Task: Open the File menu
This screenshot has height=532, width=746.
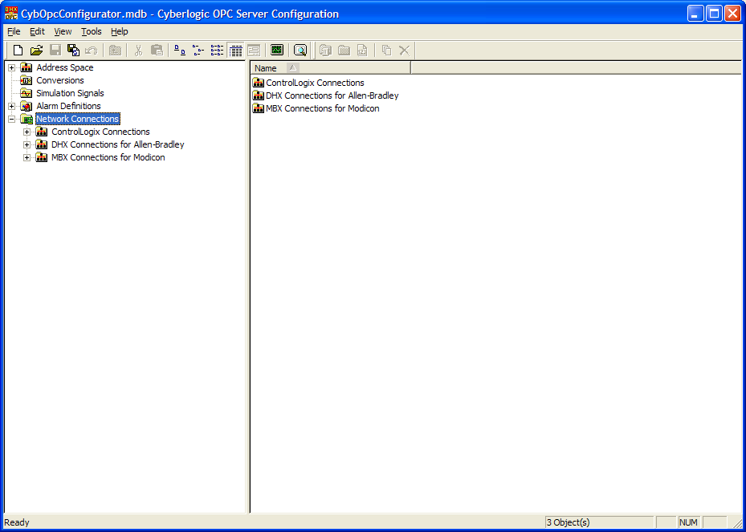Action: pos(14,31)
